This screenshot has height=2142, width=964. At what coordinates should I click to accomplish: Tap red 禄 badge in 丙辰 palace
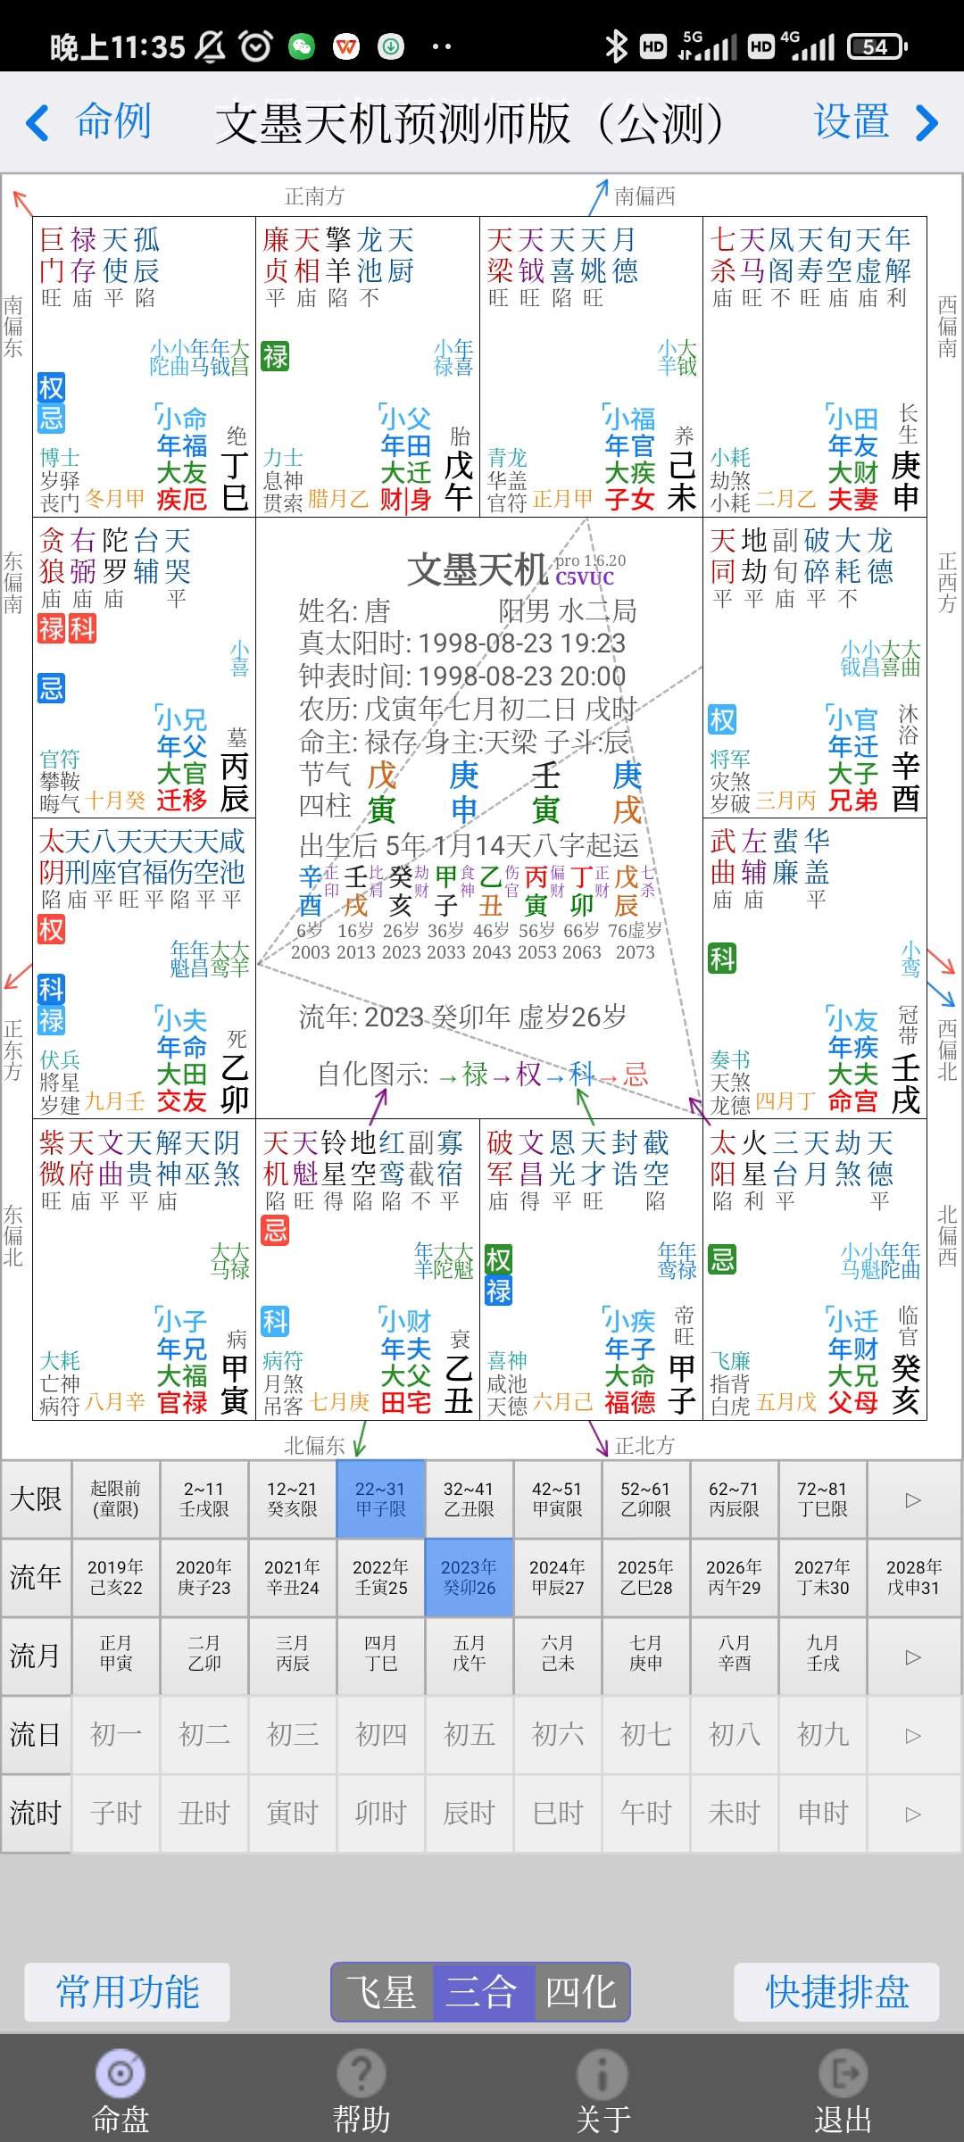point(52,628)
